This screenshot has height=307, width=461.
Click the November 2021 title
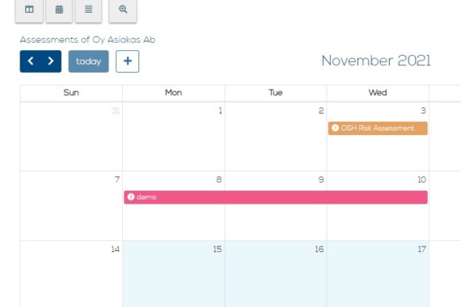click(x=376, y=61)
